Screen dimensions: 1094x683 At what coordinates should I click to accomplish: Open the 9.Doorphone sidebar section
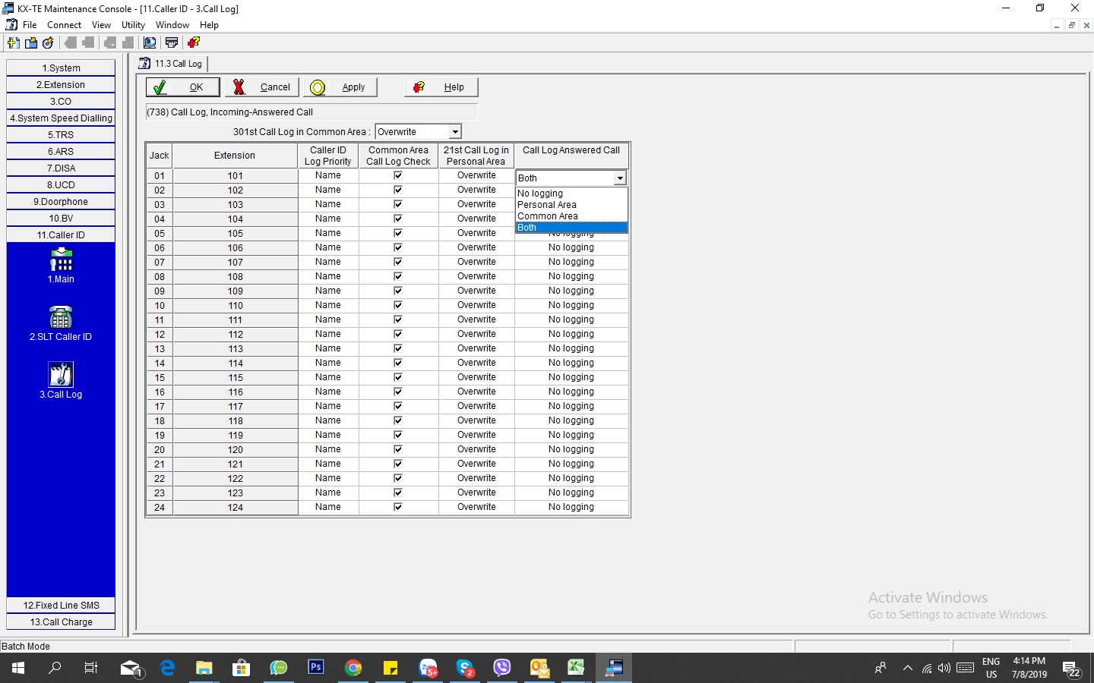(x=61, y=201)
